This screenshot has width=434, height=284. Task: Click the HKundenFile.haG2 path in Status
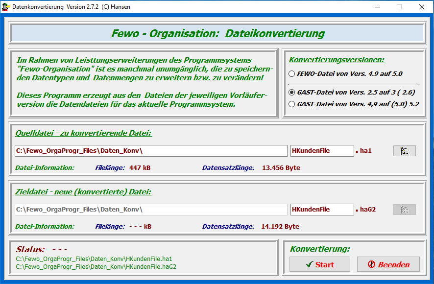96,267
